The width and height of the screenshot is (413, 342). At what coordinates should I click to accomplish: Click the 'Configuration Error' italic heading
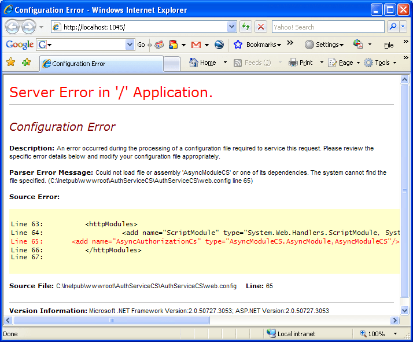pos(62,127)
